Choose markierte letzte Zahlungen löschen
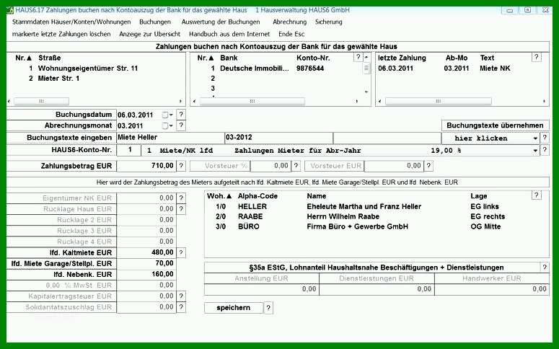The image size is (559, 349). coord(61,34)
